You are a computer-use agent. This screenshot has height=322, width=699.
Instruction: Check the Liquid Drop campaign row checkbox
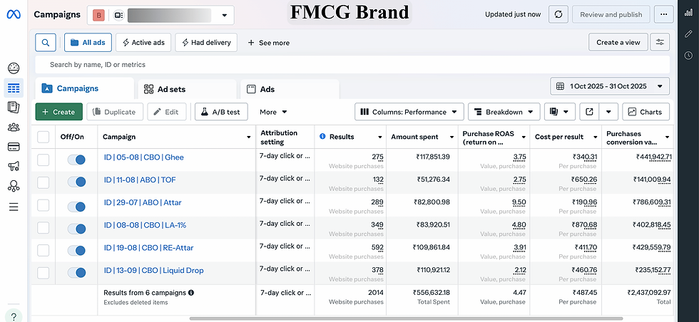44,273
